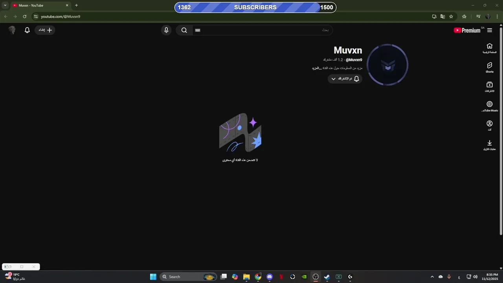Viewport: 503px width, 283px height.
Task: Go to Home in YouTube sidebar
Action: 490,48
